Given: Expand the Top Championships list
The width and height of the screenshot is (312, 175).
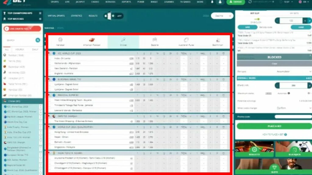Looking at the screenshot, I should click(40, 13).
